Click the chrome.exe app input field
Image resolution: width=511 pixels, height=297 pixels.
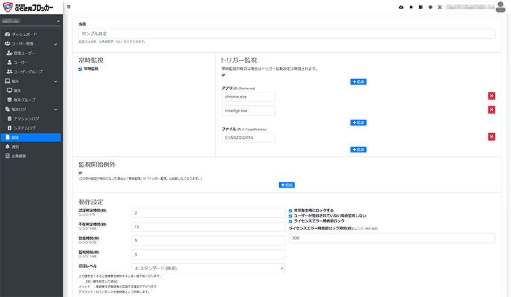coord(248,97)
